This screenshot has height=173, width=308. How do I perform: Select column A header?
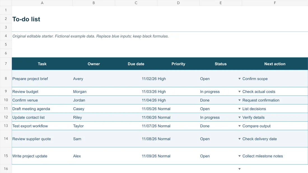(x=42, y=3)
